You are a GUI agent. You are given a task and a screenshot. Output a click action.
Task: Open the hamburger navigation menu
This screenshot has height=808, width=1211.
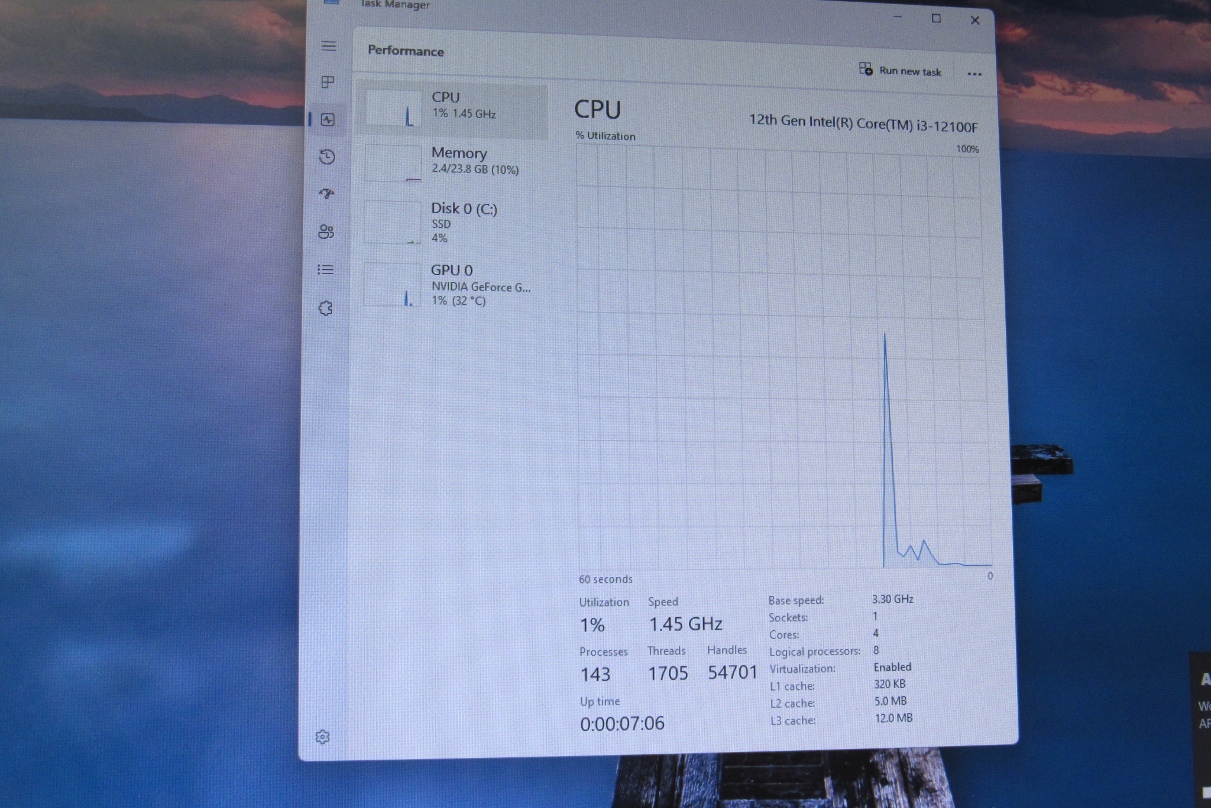(x=329, y=46)
